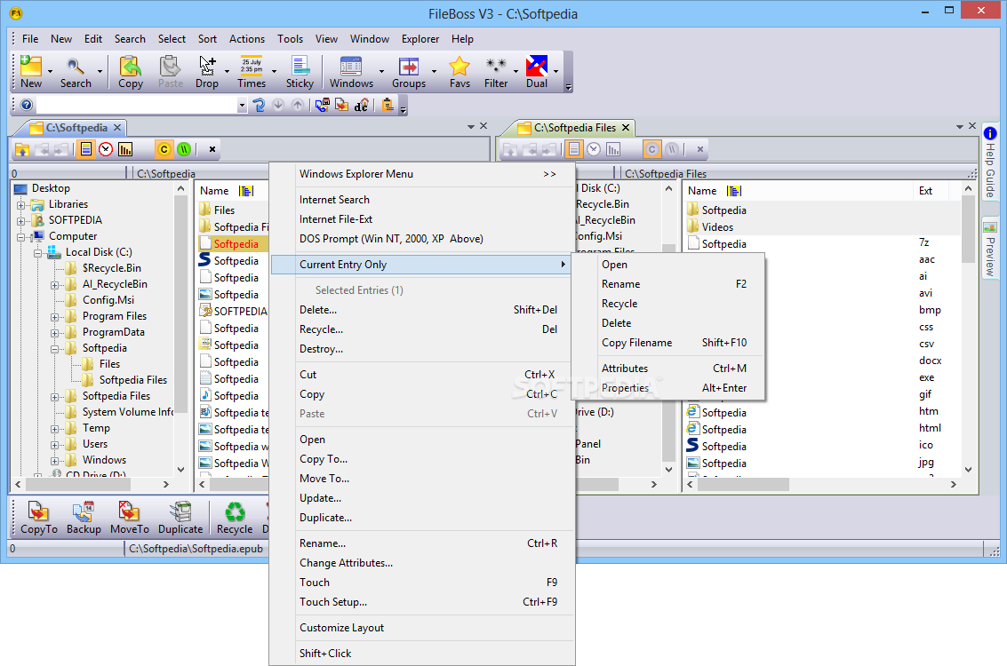Click the CopyTo icon in bottom toolbar
The image size is (1007, 666).
tap(38, 511)
